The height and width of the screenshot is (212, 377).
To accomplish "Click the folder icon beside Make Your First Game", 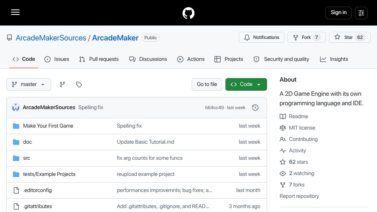I will pos(16,126).
